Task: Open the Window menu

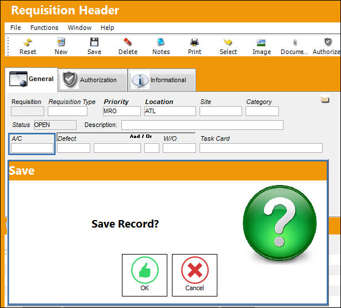Action: (x=79, y=28)
